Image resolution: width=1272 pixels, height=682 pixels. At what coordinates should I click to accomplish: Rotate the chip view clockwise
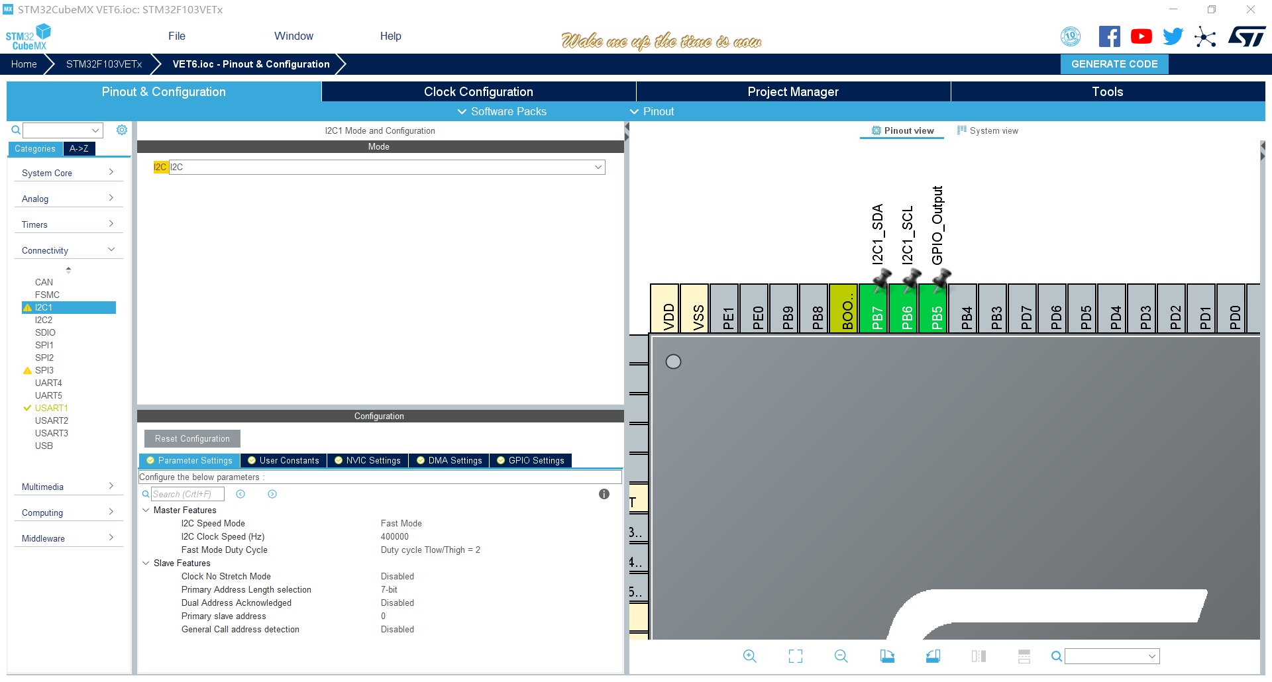click(x=887, y=656)
